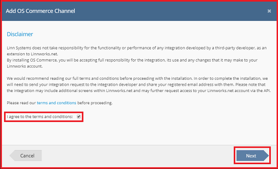Open the terms and conditions link

(x=56, y=103)
